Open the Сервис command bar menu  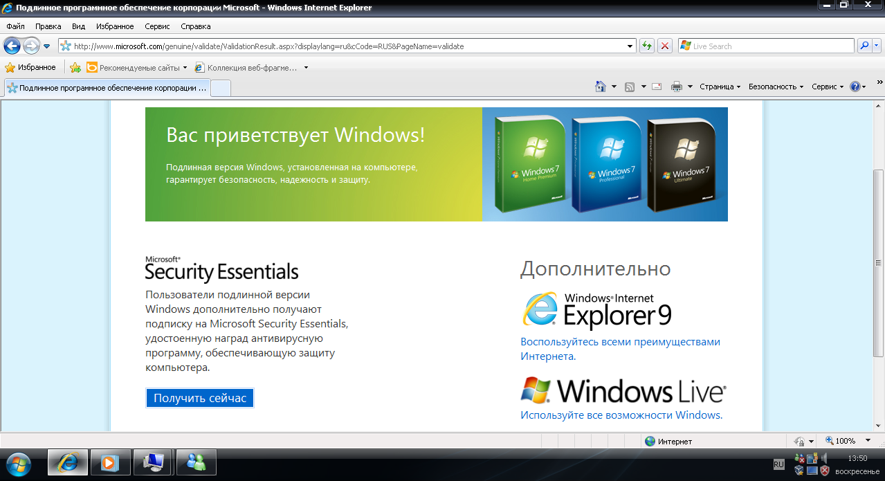828,87
